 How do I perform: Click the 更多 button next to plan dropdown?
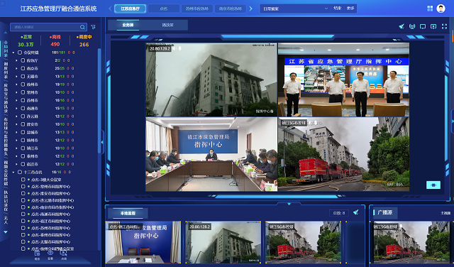[x=350, y=9]
